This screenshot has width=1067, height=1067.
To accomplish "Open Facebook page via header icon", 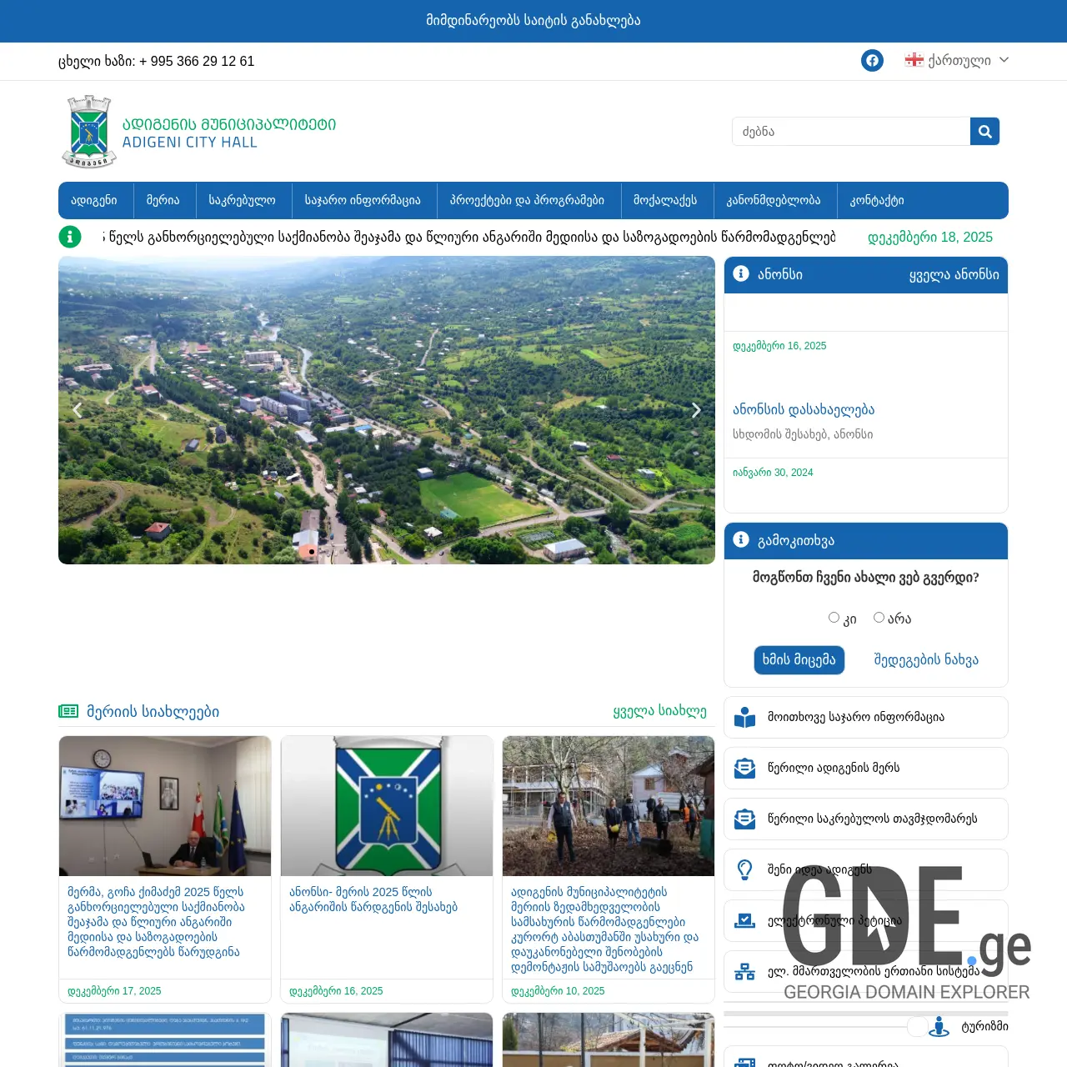I will 872,60.
